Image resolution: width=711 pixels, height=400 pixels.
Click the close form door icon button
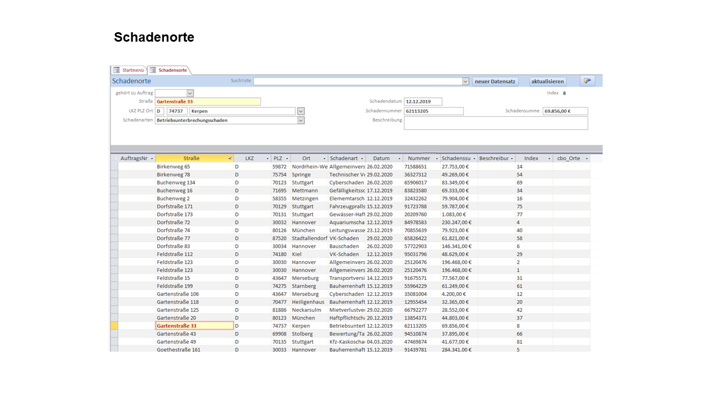click(587, 81)
